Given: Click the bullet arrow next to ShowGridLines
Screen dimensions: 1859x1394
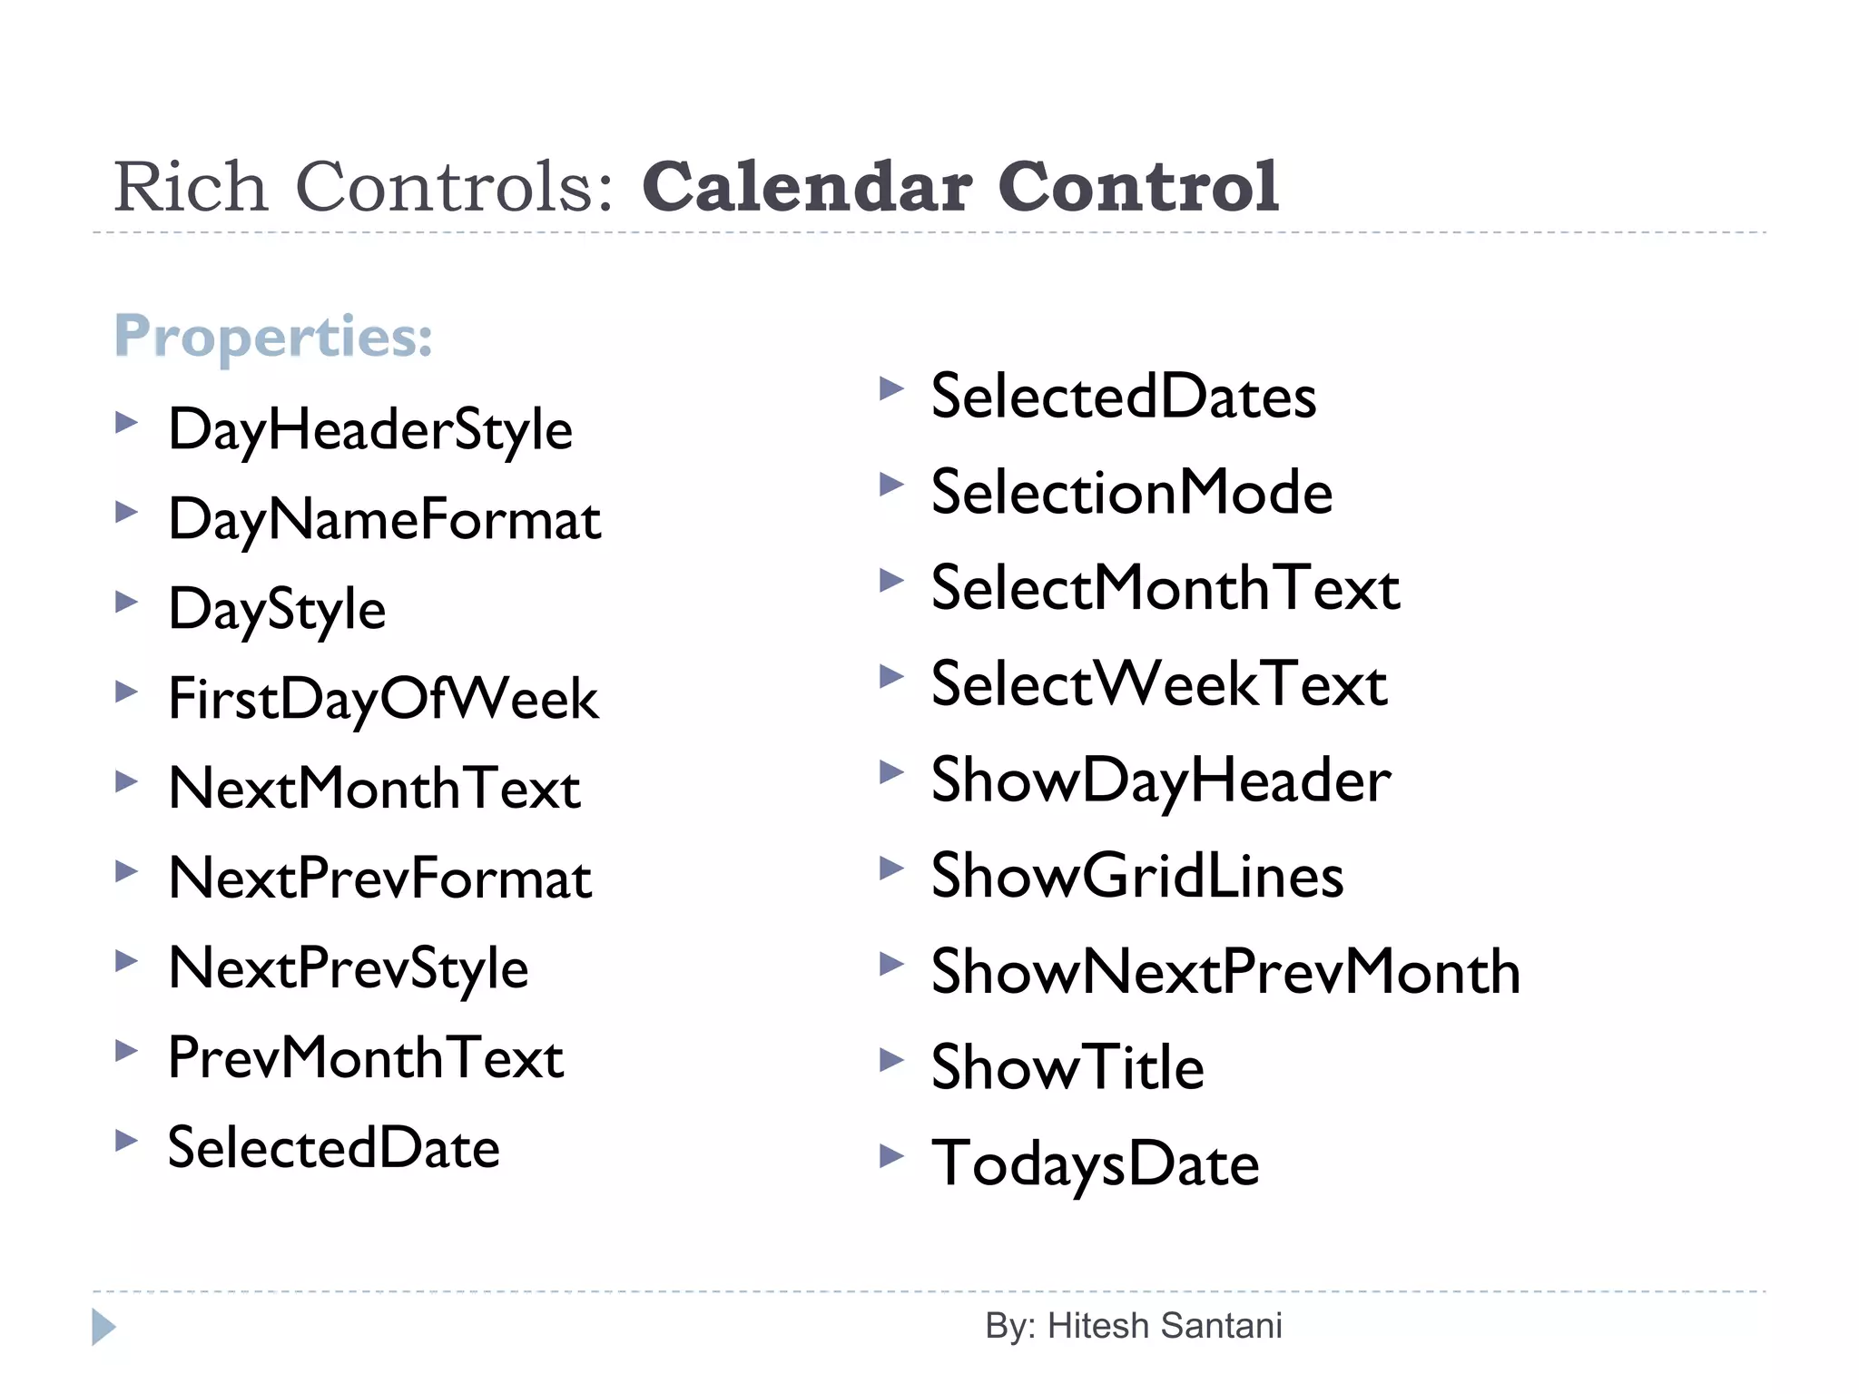Looking at the screenshot, I should click(892, 869).
